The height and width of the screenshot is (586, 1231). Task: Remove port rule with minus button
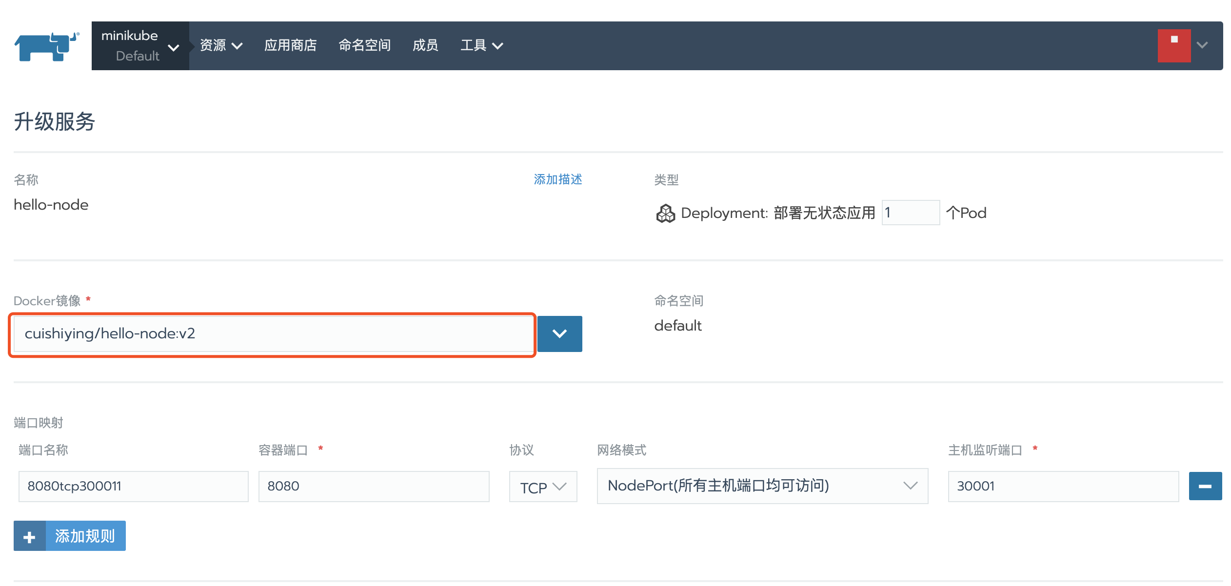pyautogui.click(x=1205, y=486)
